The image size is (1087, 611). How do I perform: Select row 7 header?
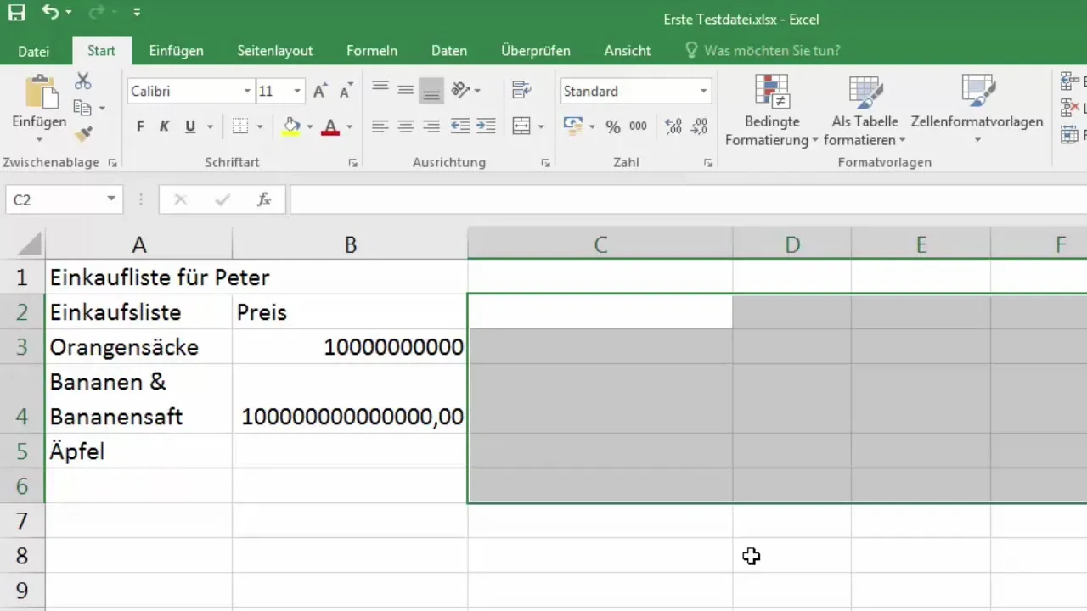pos(22,520)
